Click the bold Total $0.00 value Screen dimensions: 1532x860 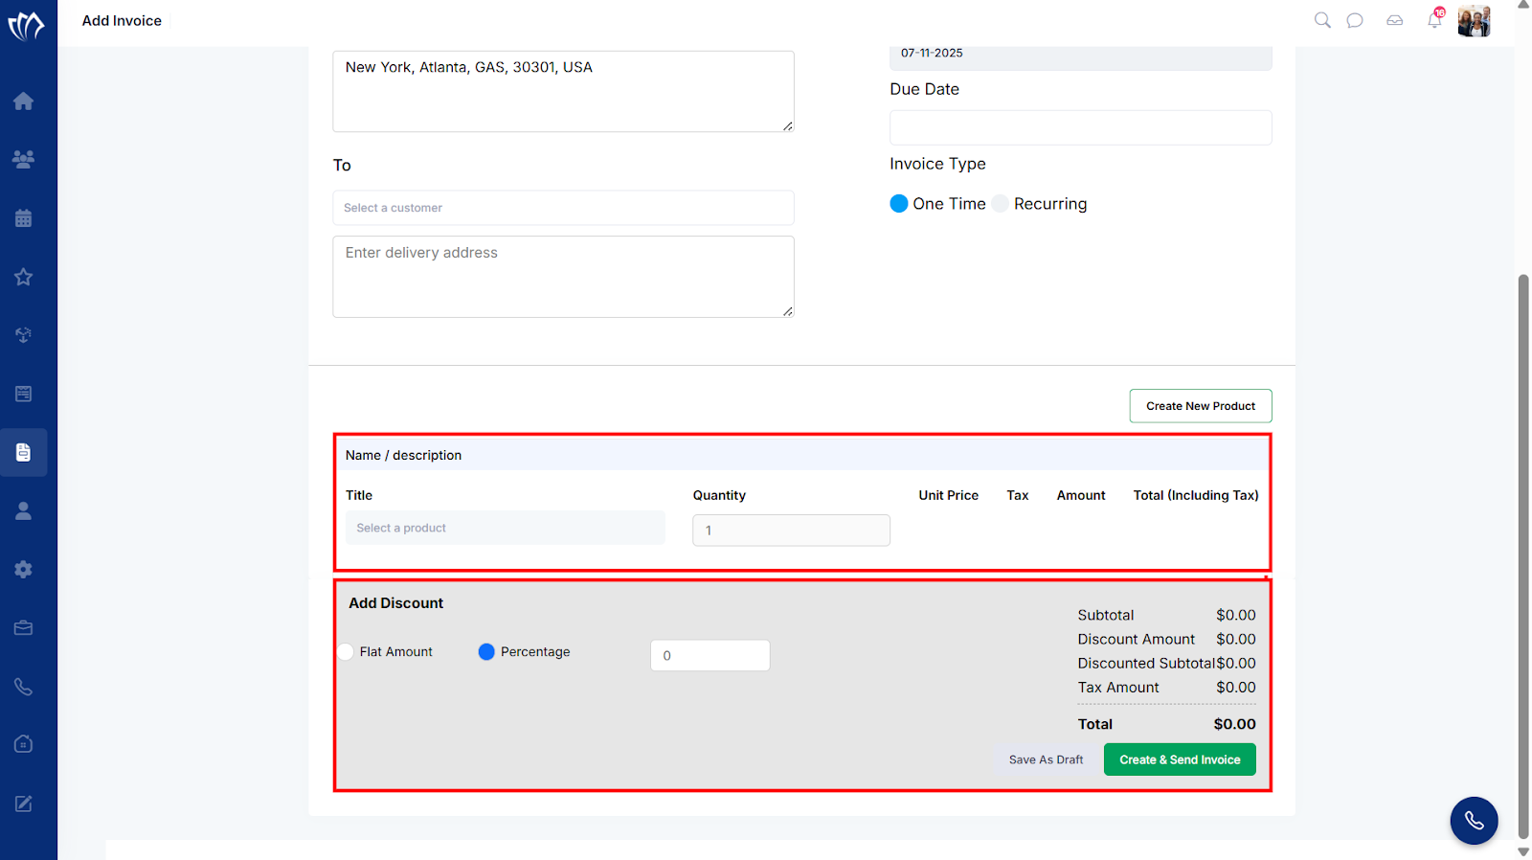coord(1234,724)
